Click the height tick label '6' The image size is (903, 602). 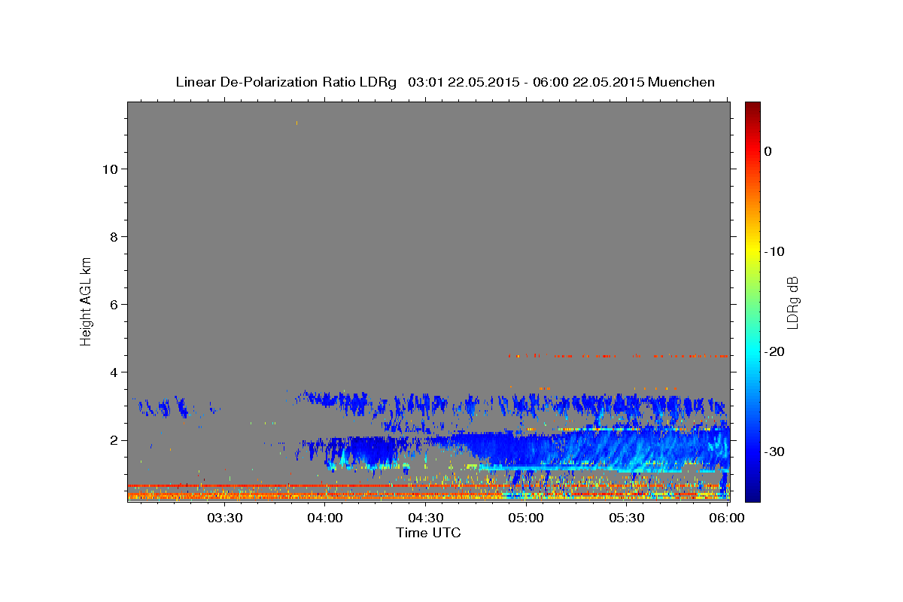pos(113,305)
